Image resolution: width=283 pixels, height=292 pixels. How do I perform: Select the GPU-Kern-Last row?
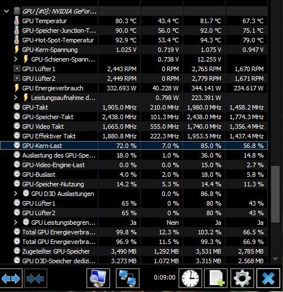134,146
